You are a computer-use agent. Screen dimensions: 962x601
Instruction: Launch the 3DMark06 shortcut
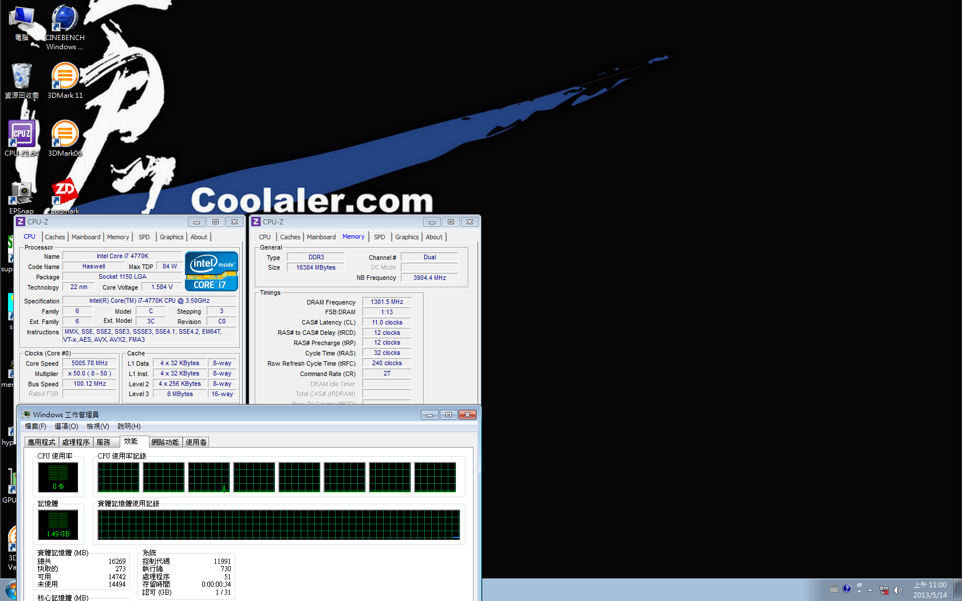(65, 138)
